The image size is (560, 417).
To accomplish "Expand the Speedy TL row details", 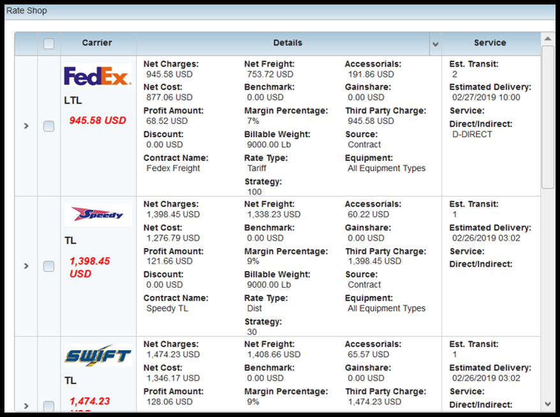I will 26,266.
